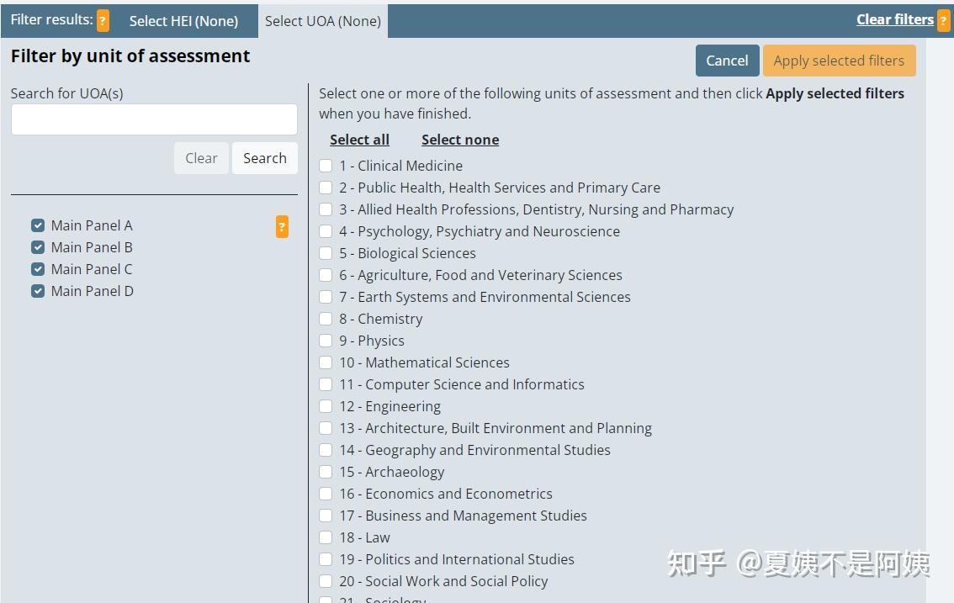Open the Select HEI (None) tab
The height and width of the screenshot is (603, 954).
[x=183, y=21]
